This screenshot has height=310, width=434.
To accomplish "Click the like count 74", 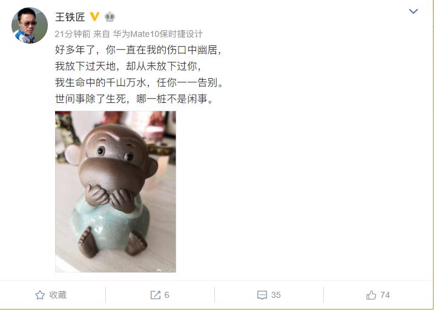I will (385, 295).
